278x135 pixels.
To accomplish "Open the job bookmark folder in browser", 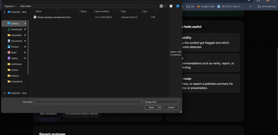I will (x=190, y=7).
